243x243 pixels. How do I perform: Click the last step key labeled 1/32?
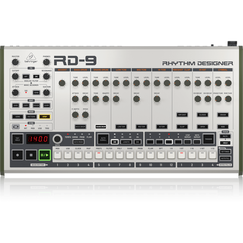coord(213,155)
